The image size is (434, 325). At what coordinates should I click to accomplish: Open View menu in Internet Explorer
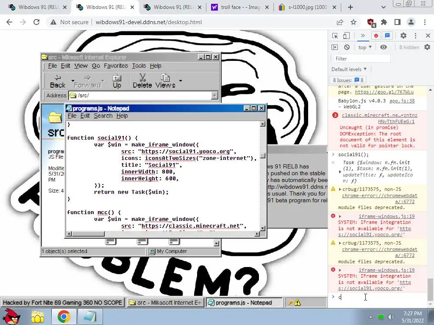81,66
